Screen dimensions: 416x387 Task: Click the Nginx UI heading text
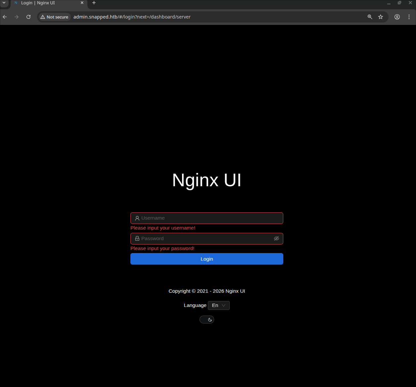(x=207, y=180)
